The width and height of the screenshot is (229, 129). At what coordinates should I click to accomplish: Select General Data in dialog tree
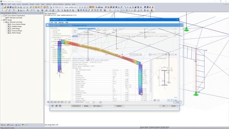tap(57, 30)
